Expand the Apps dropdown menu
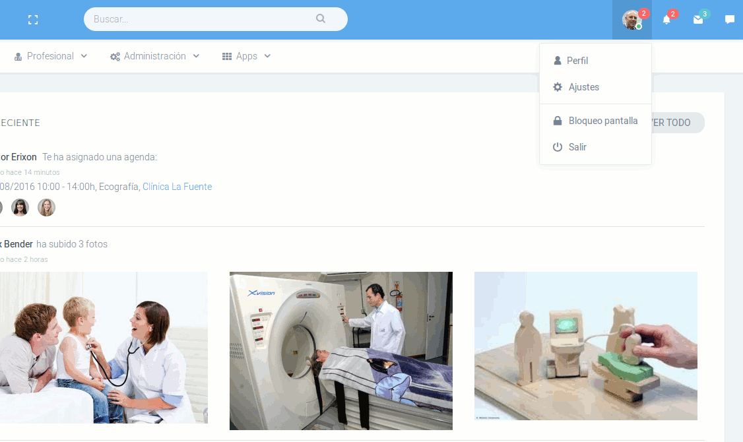 [x=246, y=56]
